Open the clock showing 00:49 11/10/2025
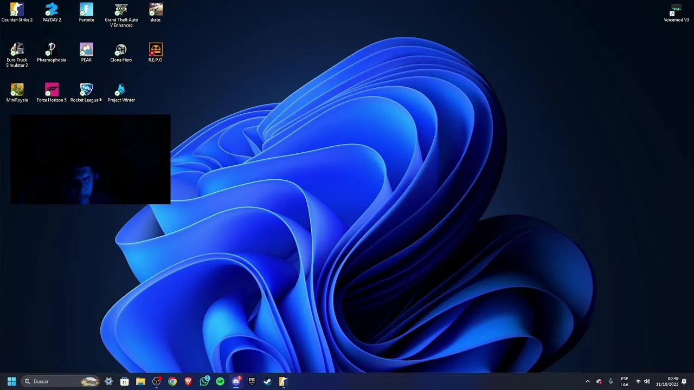The image size is (694, 390). point(667,381)
